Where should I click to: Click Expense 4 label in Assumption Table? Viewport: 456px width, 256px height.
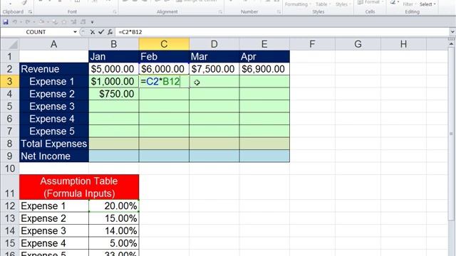54,243
